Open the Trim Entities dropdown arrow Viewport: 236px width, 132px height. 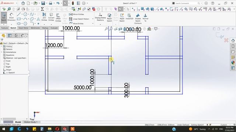(x=44, y=24)
